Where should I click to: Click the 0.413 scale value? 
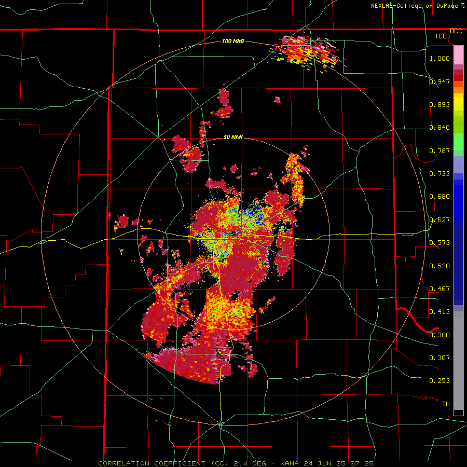point(439,311)
